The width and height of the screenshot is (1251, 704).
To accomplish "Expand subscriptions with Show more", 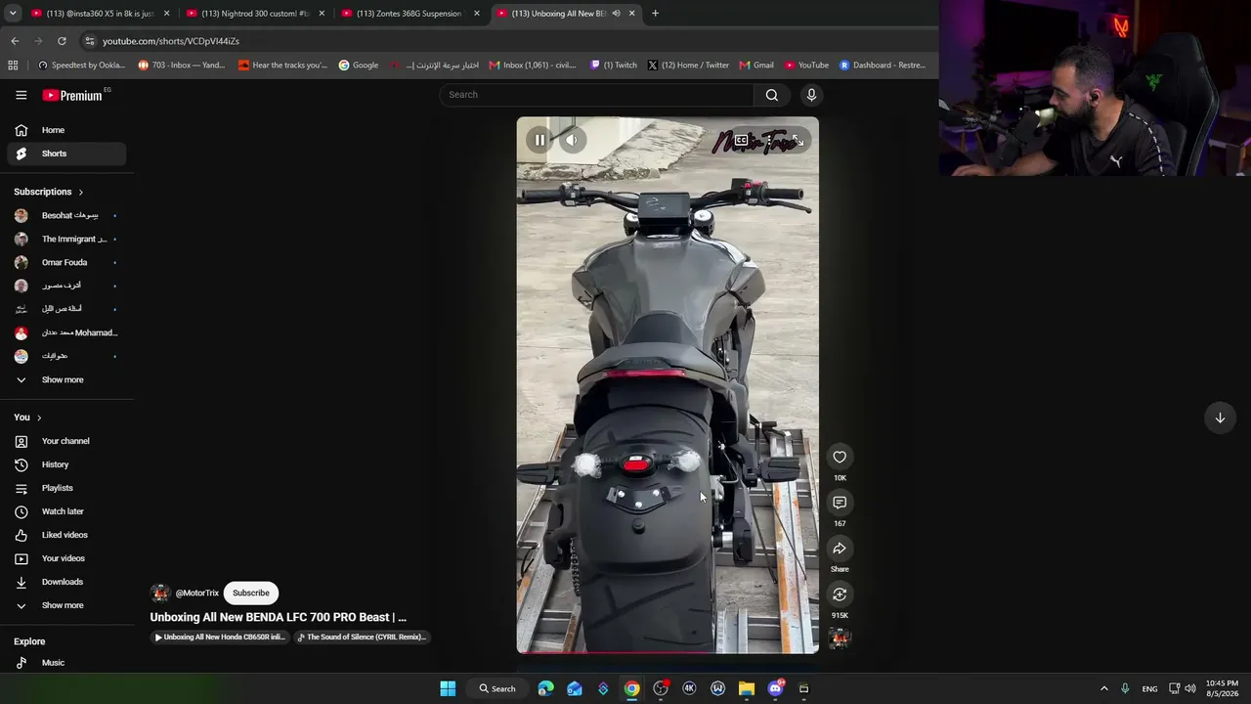I will [x=66, y=379].
